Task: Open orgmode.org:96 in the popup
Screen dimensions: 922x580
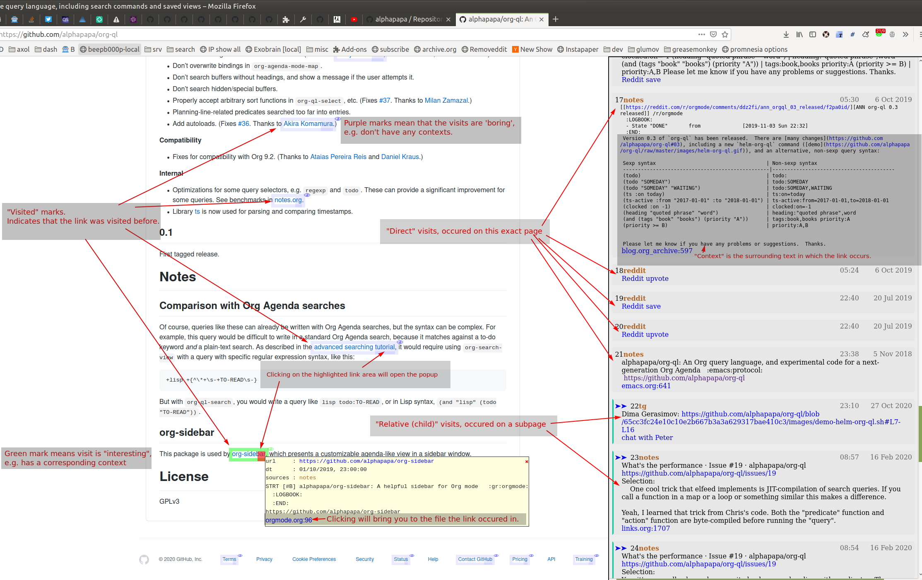Action: click(x=289, y=520)
